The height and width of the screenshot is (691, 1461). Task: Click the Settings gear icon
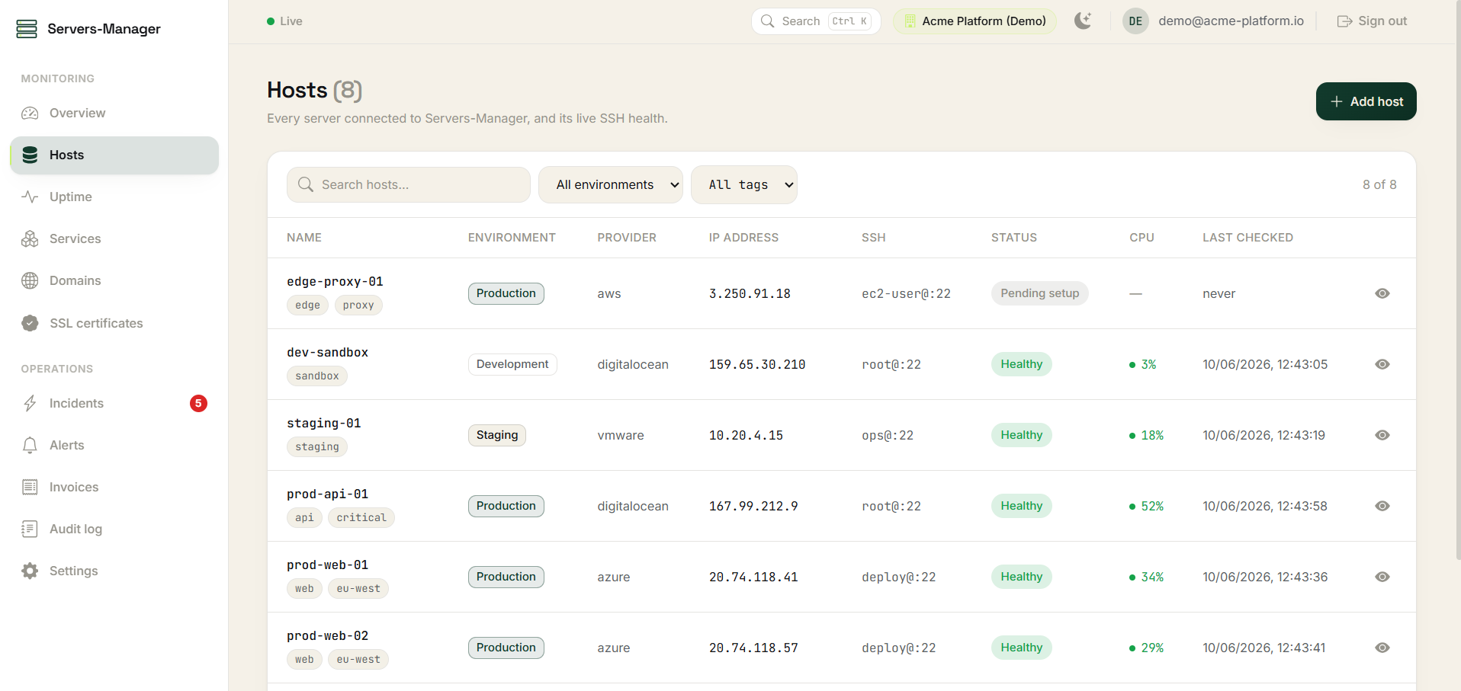(30, 571)
